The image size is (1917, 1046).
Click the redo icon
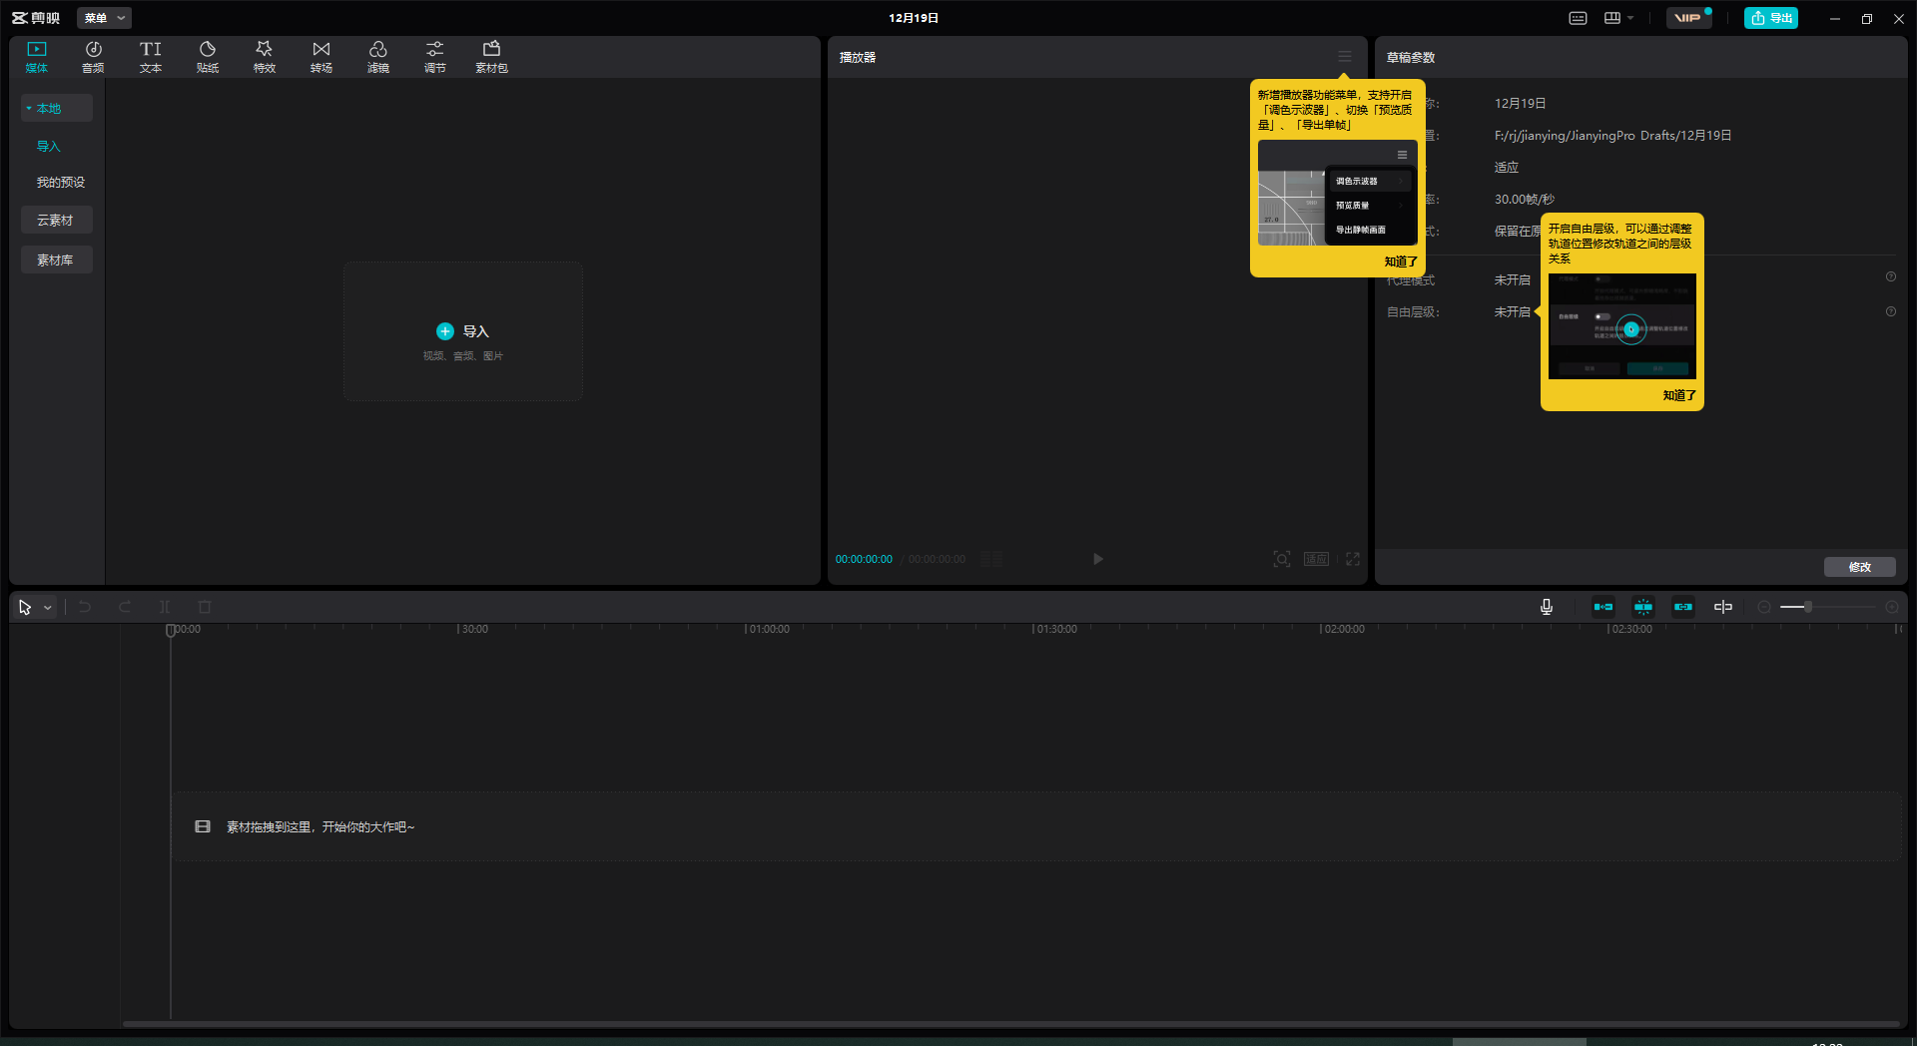point(125,607)
